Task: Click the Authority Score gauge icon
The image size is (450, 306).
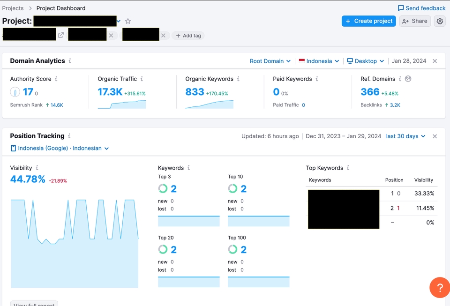Action: [15, 92]
